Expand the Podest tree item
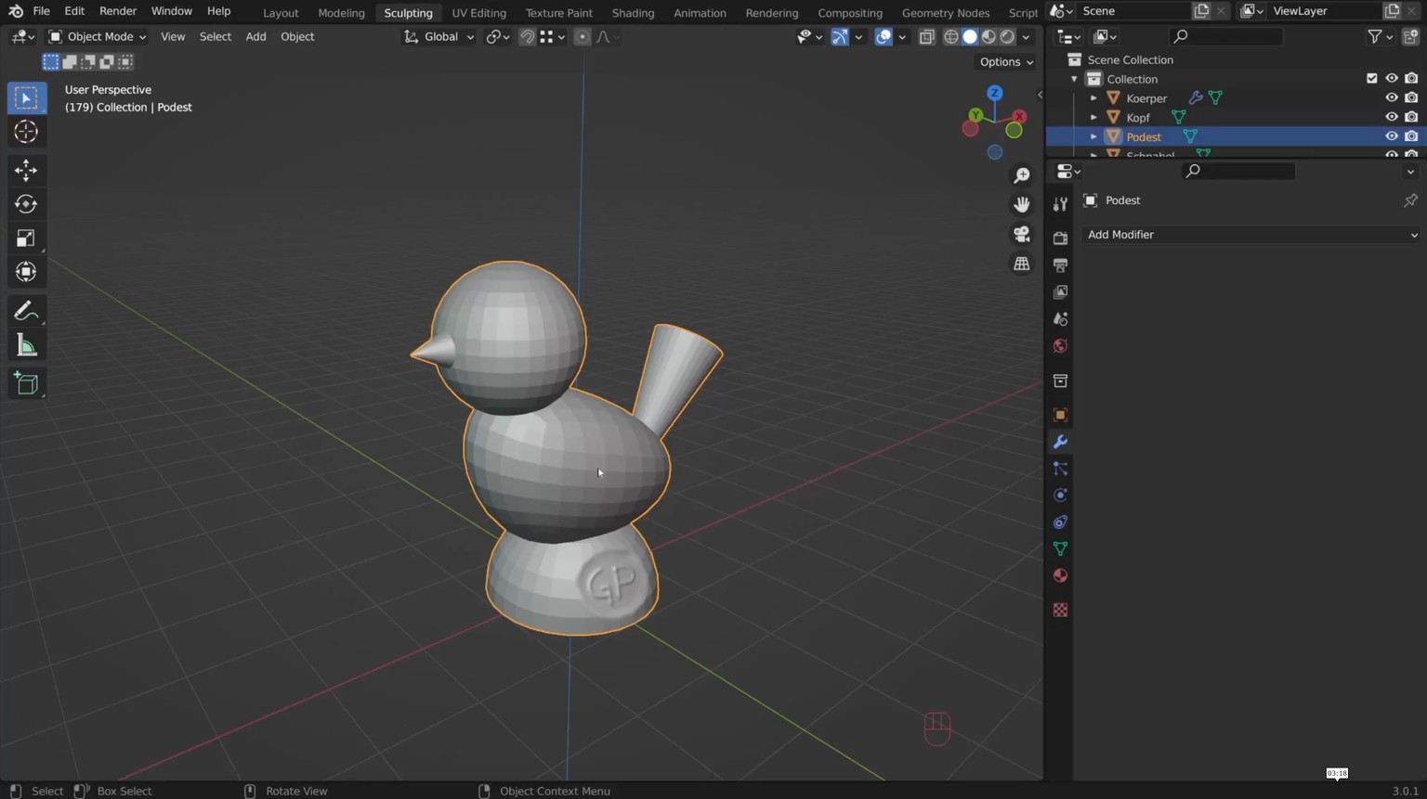1427x799 pixels. tap(1093, 137)
